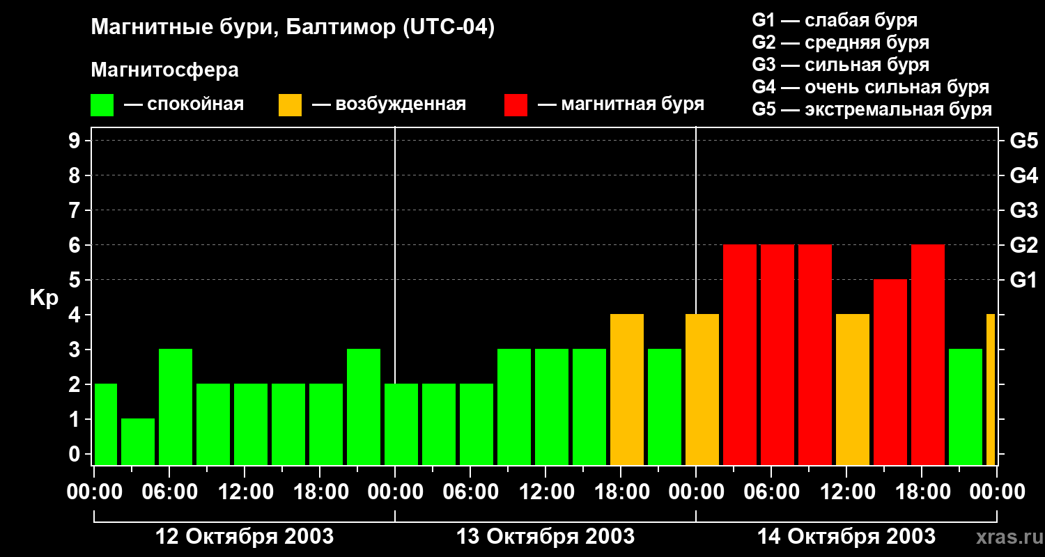Click the 'Магнитосфера' legend heading
1045x557 pixels.
tap(164, 70)
